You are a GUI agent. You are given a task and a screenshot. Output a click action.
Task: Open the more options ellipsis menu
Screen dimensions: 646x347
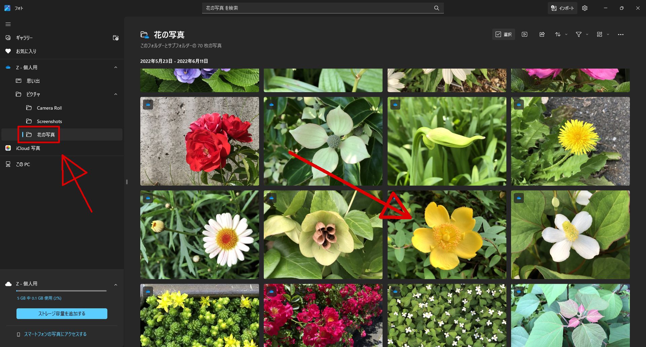tap(620, 34)
